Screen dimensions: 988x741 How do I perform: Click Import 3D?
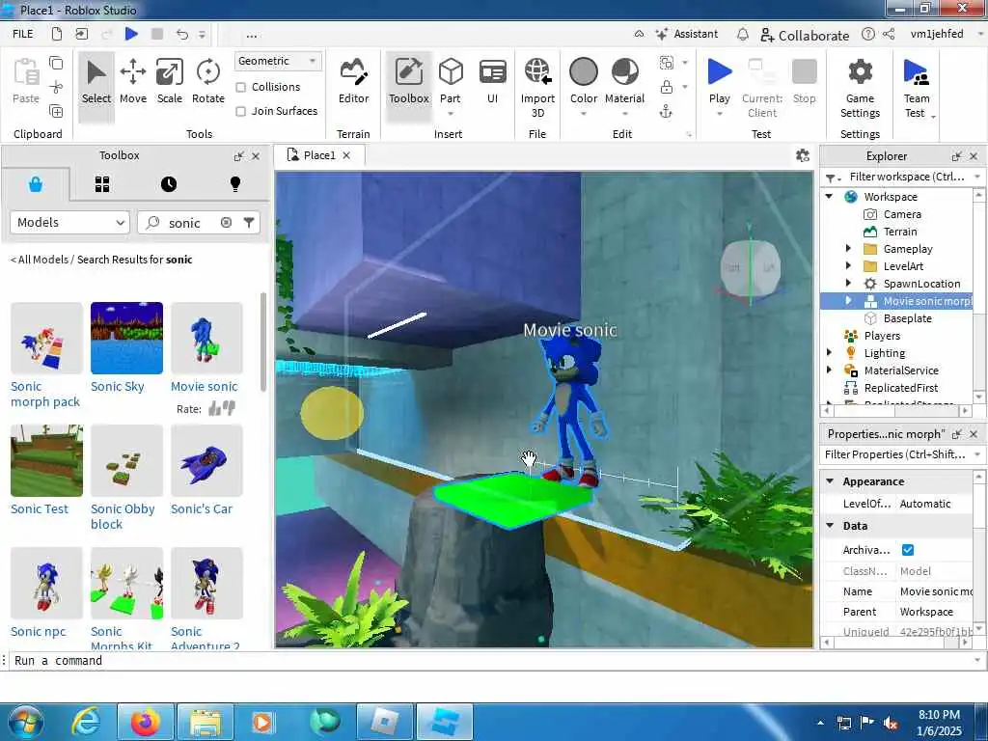click(537, 87)
